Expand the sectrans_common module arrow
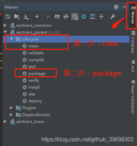137x146 pixels. 5,25
